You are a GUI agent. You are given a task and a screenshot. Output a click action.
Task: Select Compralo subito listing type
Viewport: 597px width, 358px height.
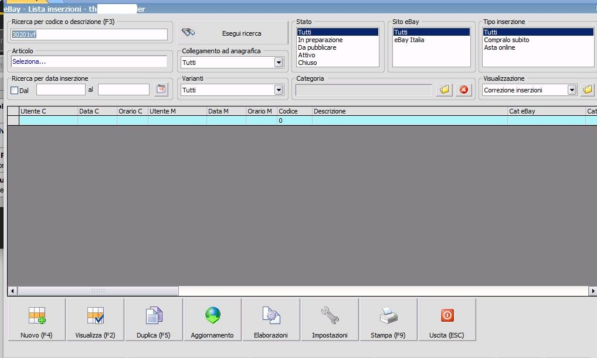pyautogui.click(x=538, y=40)
